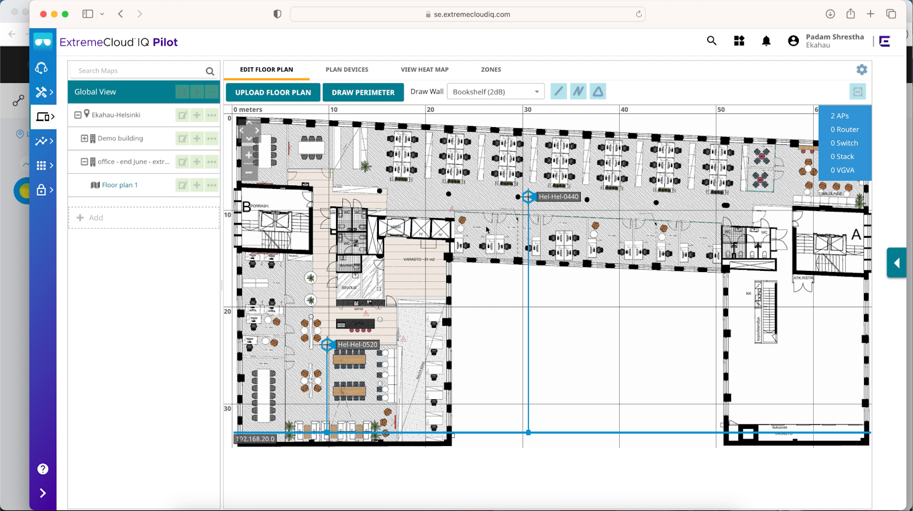This screenshot has height=511, width=913.
Task: Open the wall type Bookshelf (2dB) dropdown
Action: [x=495, y=92]
